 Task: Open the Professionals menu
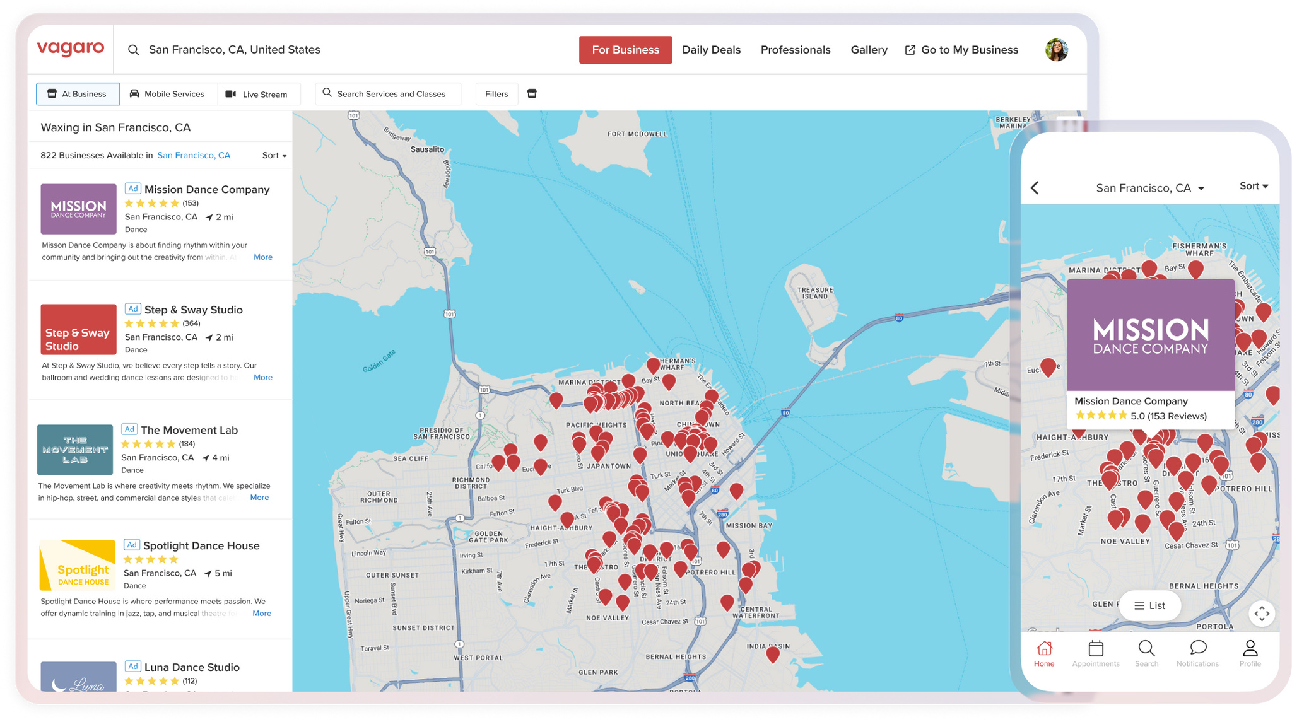click(x=796, y=50)
